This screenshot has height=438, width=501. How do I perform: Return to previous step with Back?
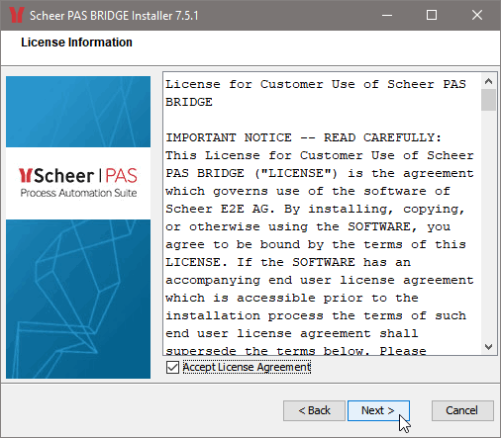[314, 410]
